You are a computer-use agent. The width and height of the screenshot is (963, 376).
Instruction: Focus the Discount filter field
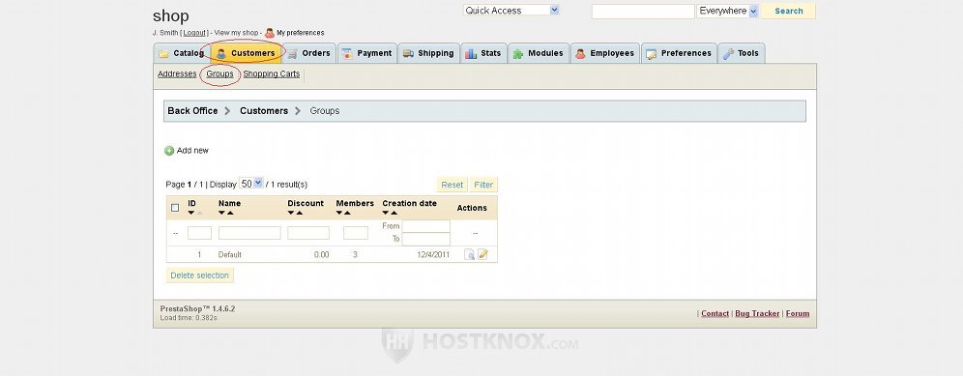click(x=308, y=234)
